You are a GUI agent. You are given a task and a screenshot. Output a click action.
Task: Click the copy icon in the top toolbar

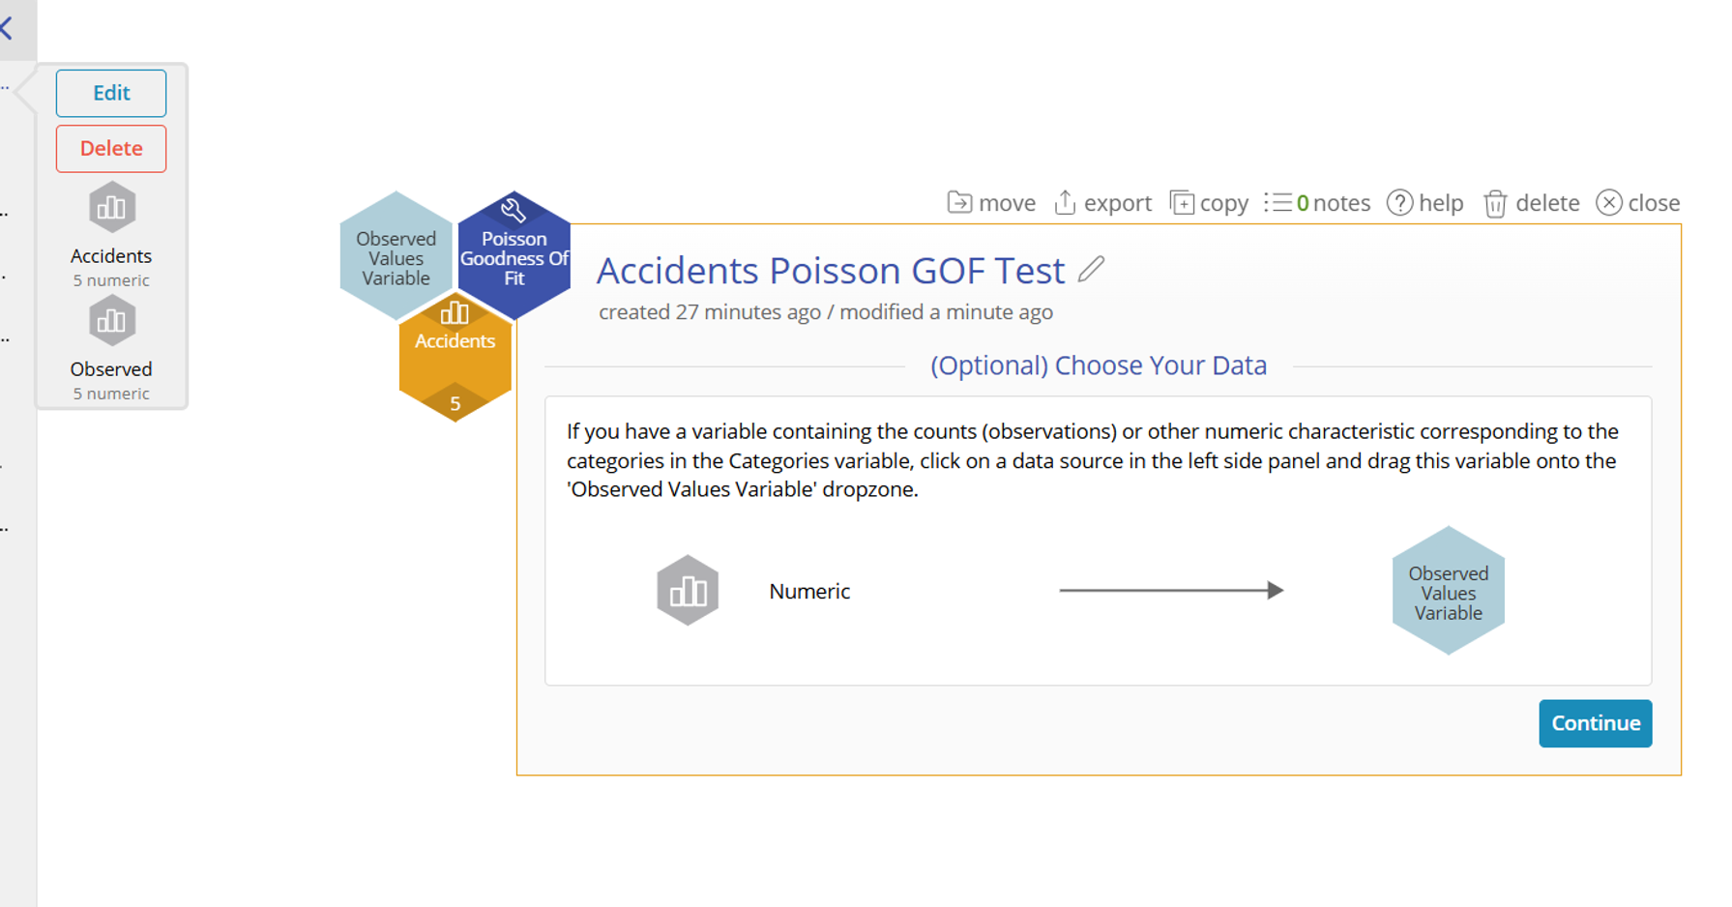click(1182, 203)
